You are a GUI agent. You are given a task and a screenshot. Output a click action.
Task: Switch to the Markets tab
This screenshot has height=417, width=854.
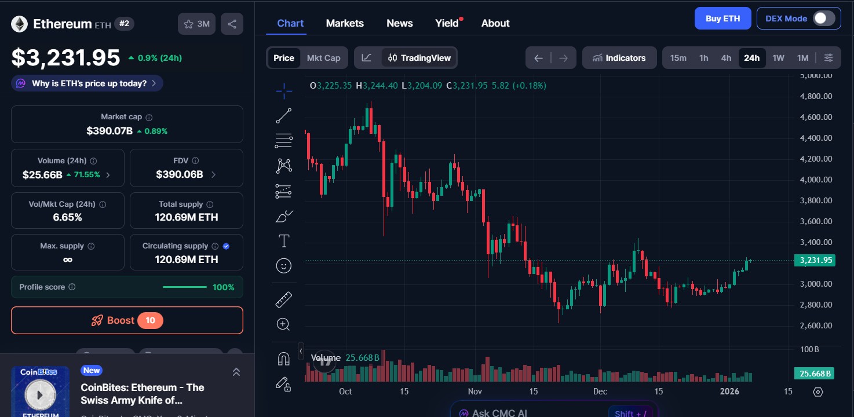344,23
